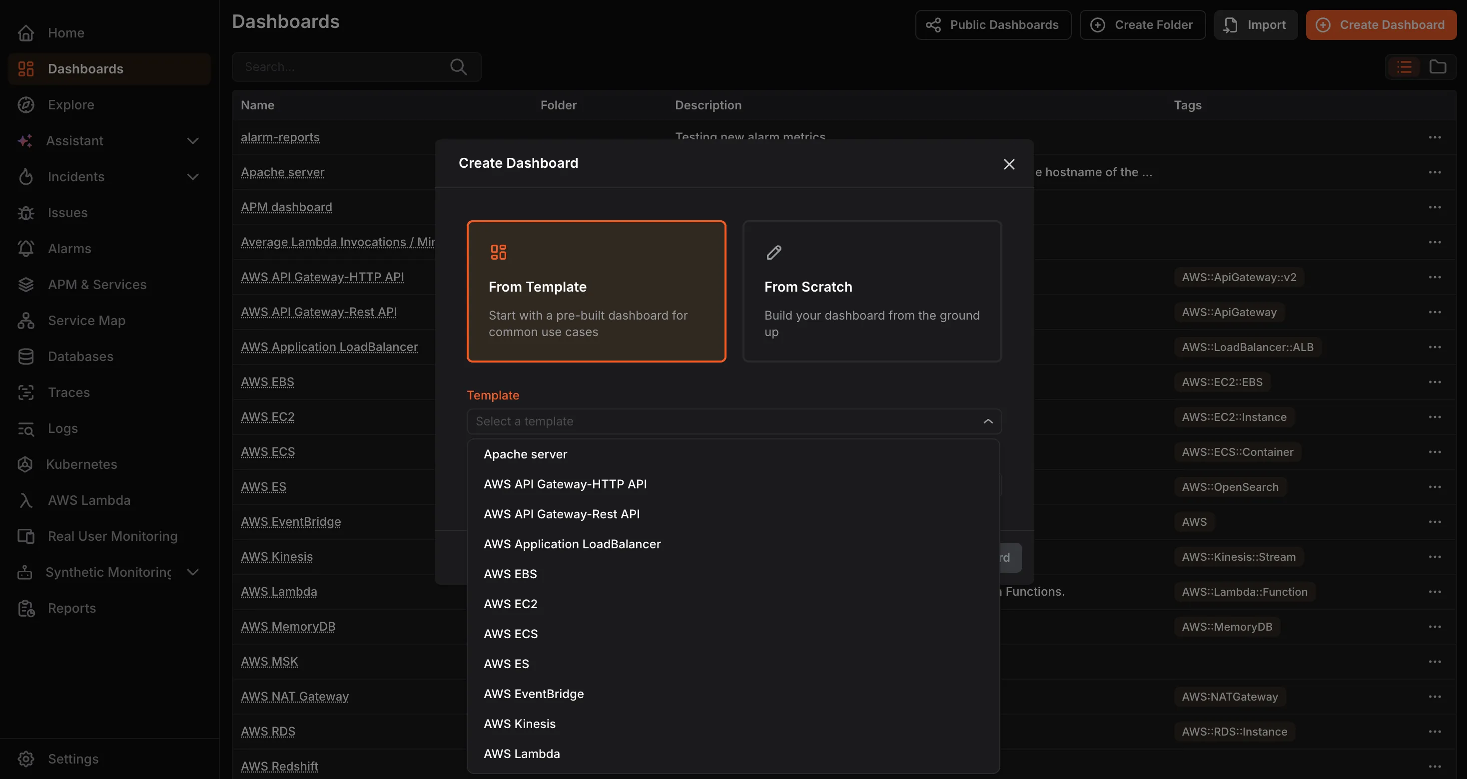
Task: Click the Kubernetes wheel icon
Action: [x=25, y=464]
